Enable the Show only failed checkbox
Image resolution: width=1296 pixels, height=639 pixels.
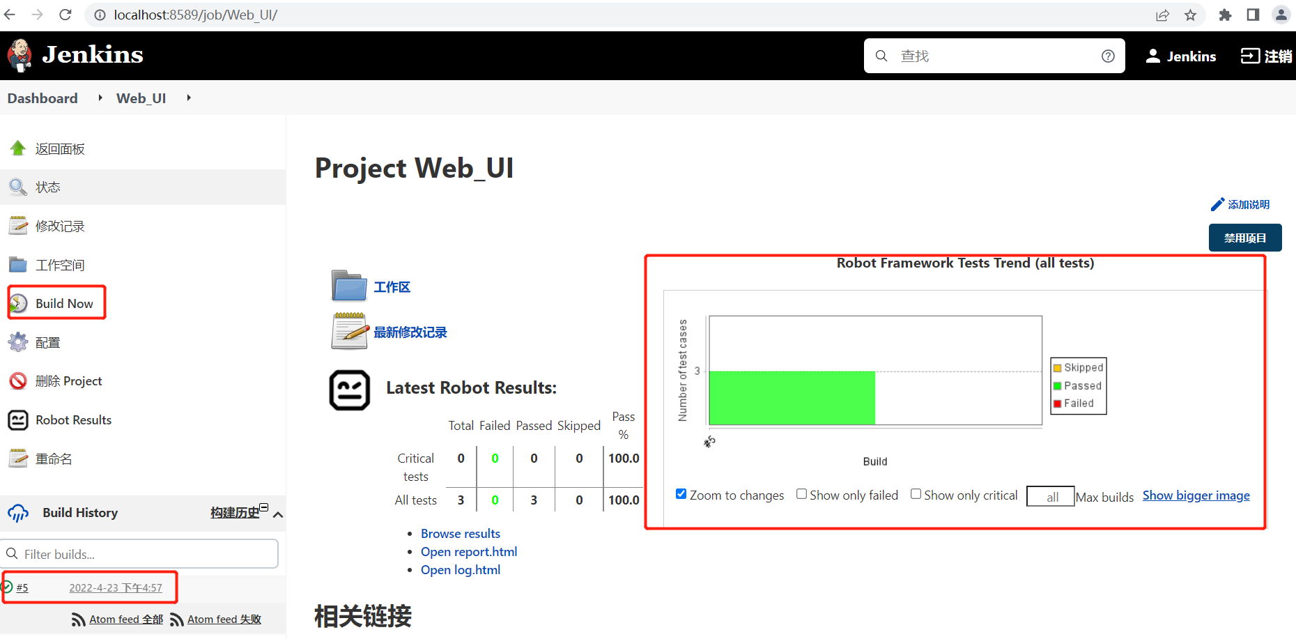click(802, 494)
